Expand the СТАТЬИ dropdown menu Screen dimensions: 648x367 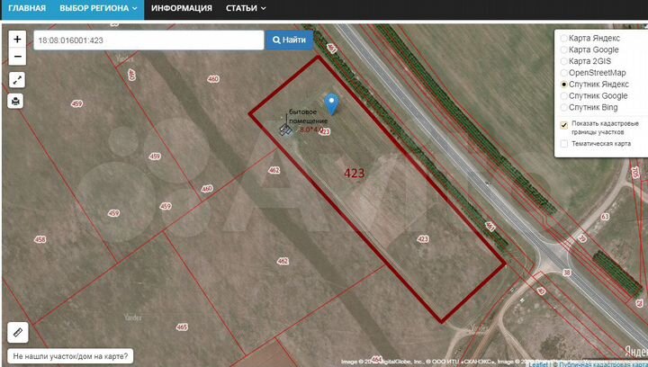[246, 8]
